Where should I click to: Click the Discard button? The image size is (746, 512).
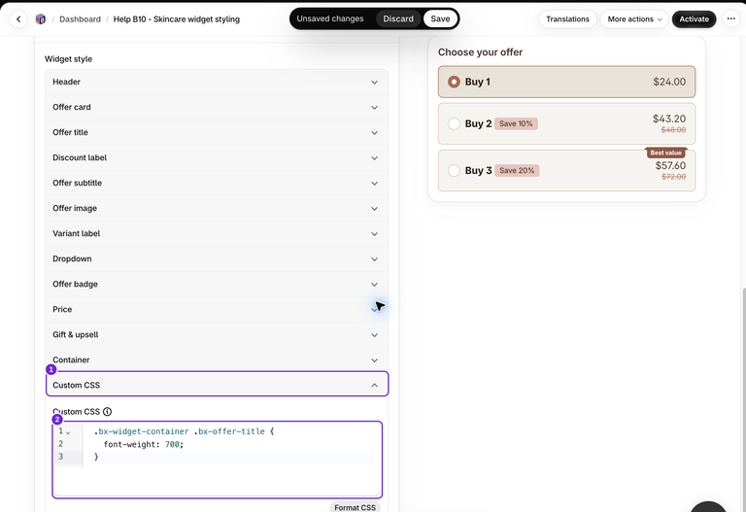(x=398, y=19)
